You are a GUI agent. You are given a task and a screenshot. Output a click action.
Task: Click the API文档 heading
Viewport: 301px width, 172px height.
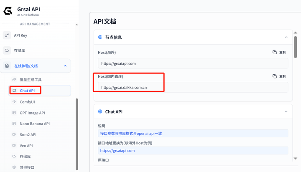click(105, 21)
